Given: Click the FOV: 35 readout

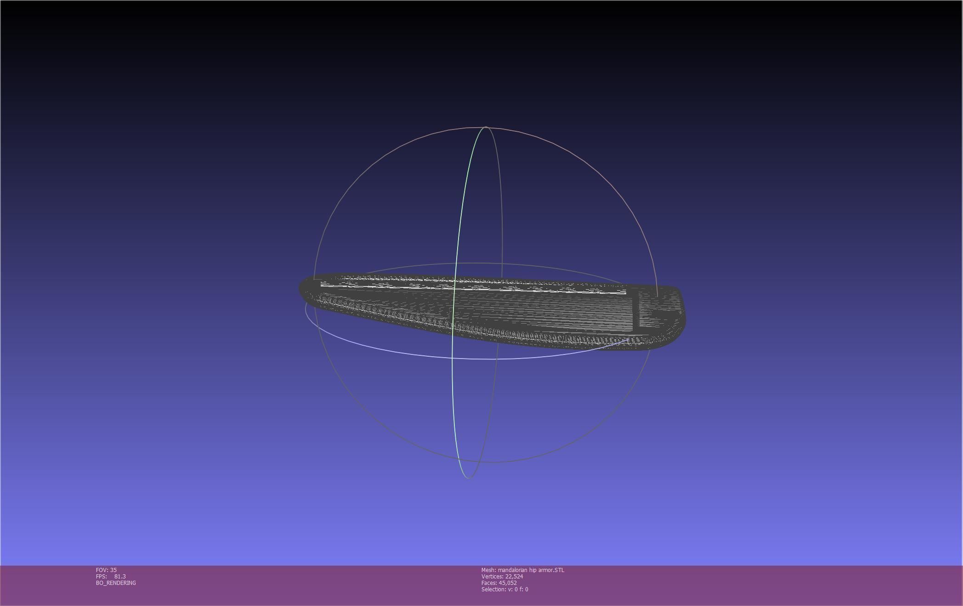Looking at the screenshot, I should click(x=106, y=570).
